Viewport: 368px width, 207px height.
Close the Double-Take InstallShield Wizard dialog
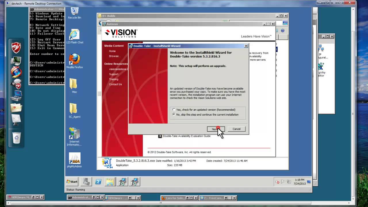click(246, 46)
